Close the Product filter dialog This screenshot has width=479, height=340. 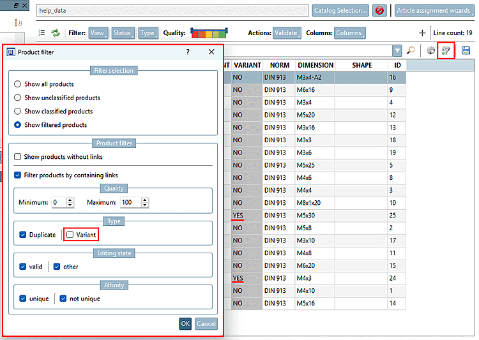click(211, 52)
